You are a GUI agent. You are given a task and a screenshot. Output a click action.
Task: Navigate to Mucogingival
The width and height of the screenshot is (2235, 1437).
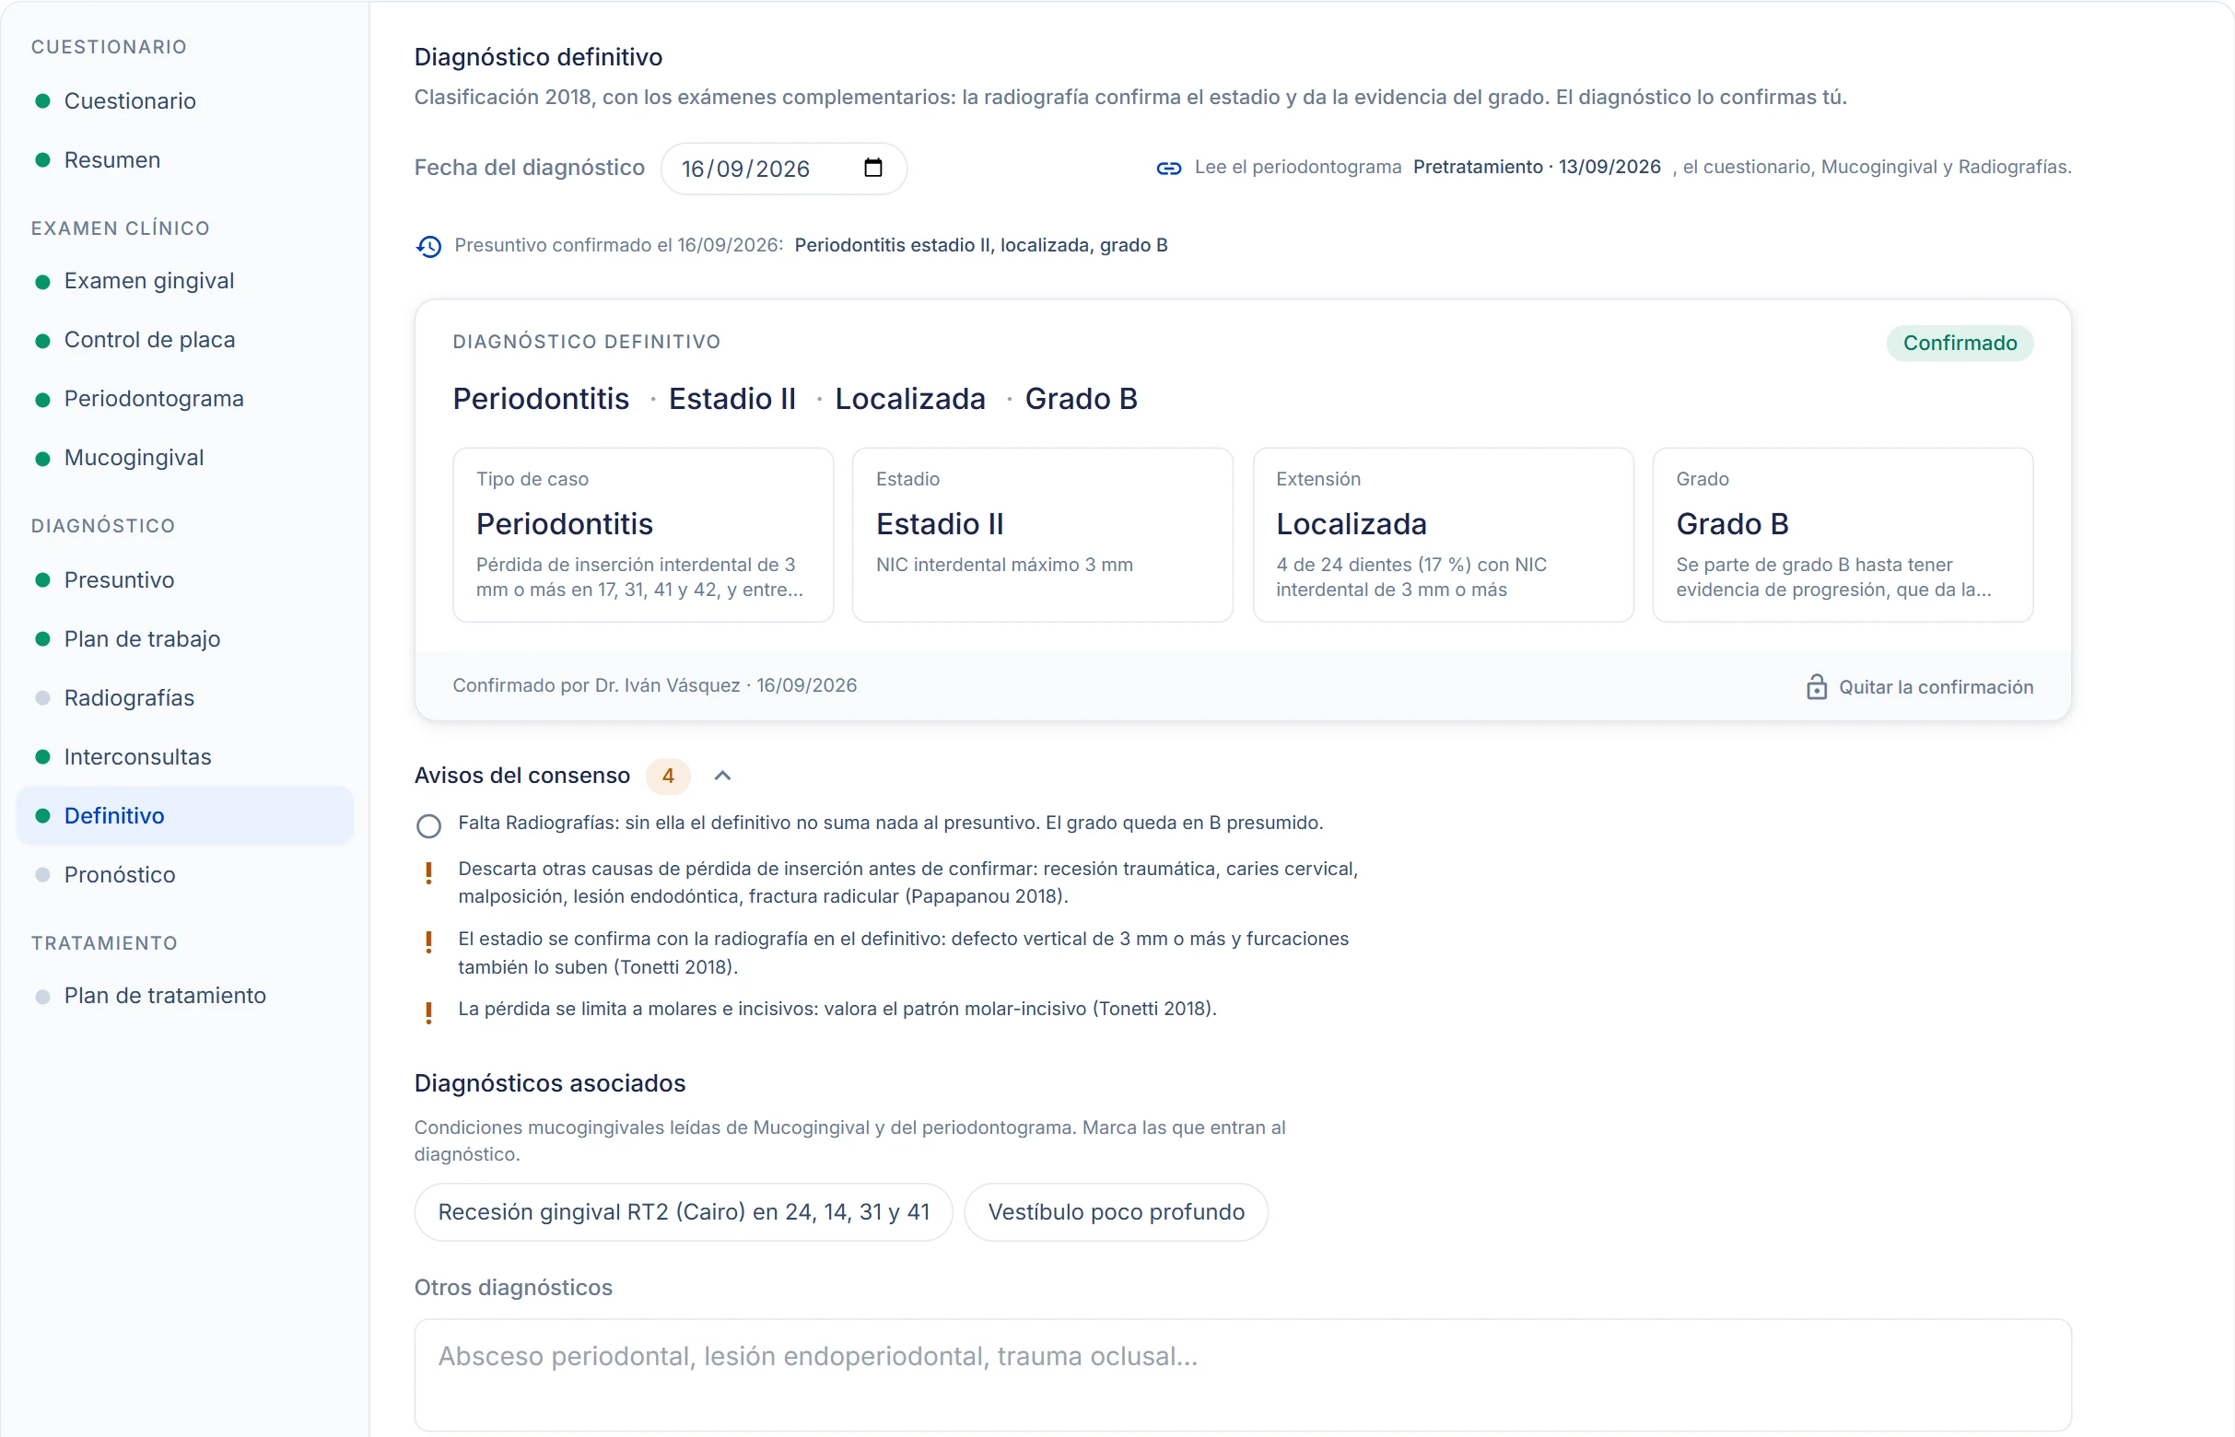point(184,457)
